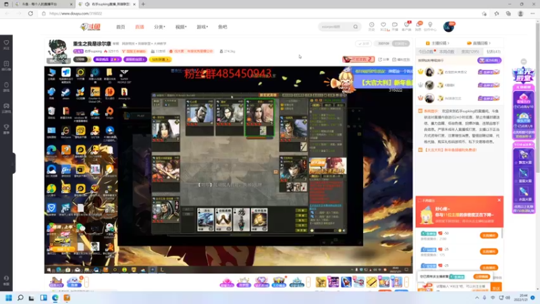Click the bottom icon in left sidebar
Image resolution: width=540 pixels, height=304 pixels.
pos(6,279)
